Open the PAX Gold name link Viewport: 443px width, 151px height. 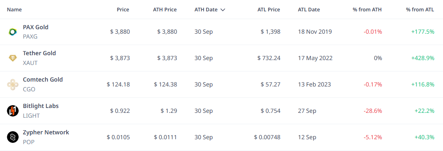point(36,27)
